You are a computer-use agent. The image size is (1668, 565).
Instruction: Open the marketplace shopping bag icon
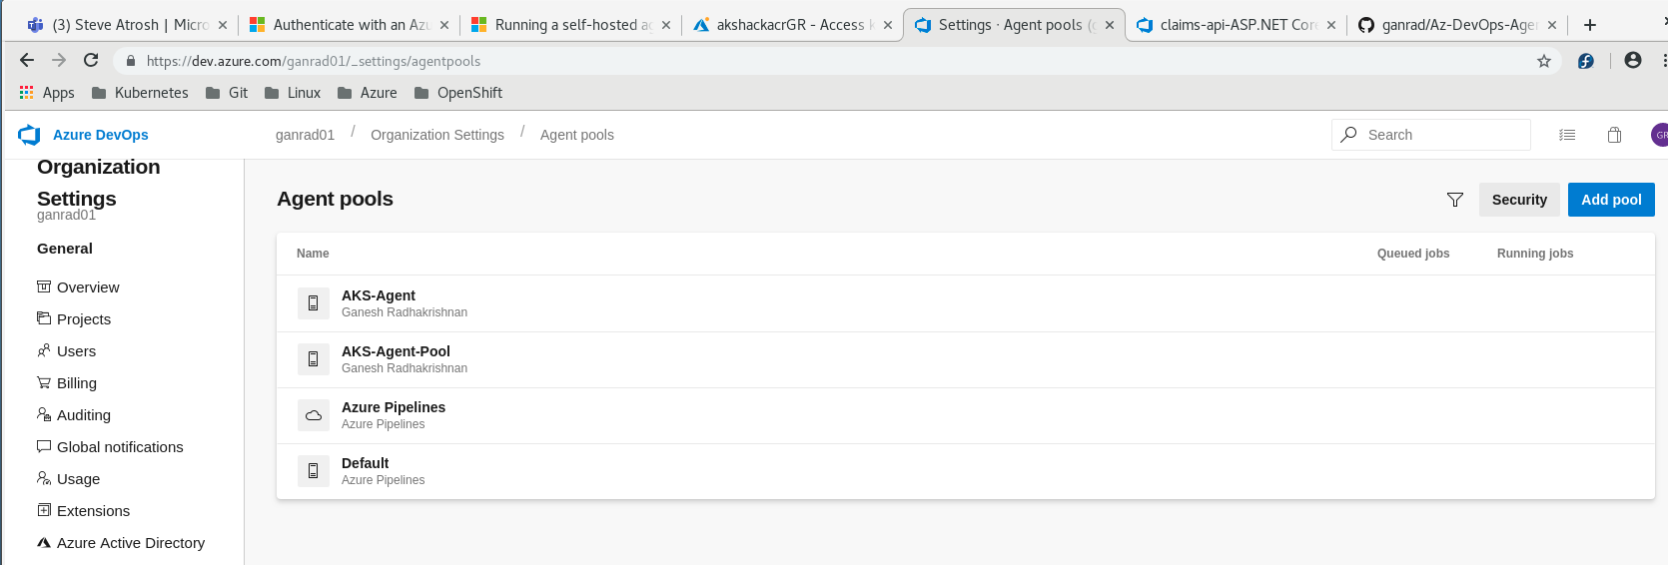click(x=1614, y=135)
